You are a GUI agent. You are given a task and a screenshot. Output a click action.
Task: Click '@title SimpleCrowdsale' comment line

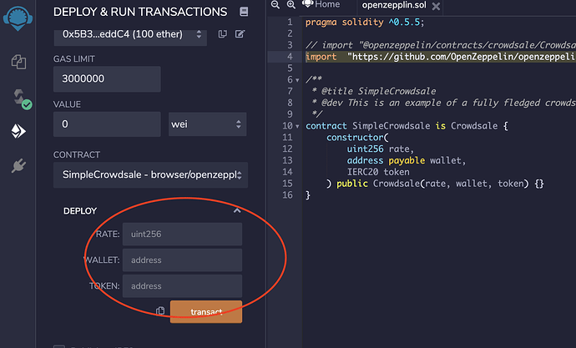374,91
